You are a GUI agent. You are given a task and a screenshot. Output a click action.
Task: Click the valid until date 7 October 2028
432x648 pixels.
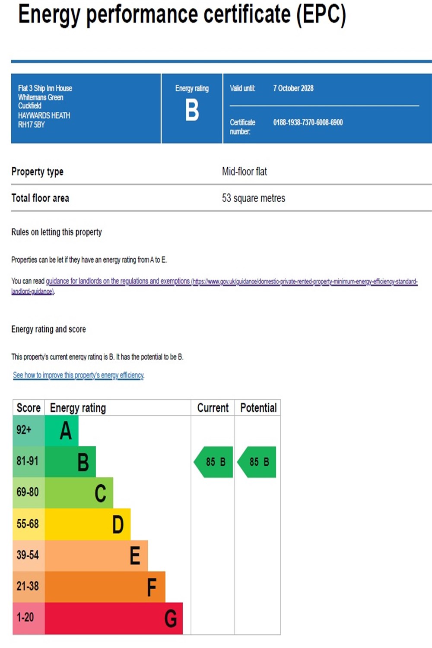tap(293, 88)
